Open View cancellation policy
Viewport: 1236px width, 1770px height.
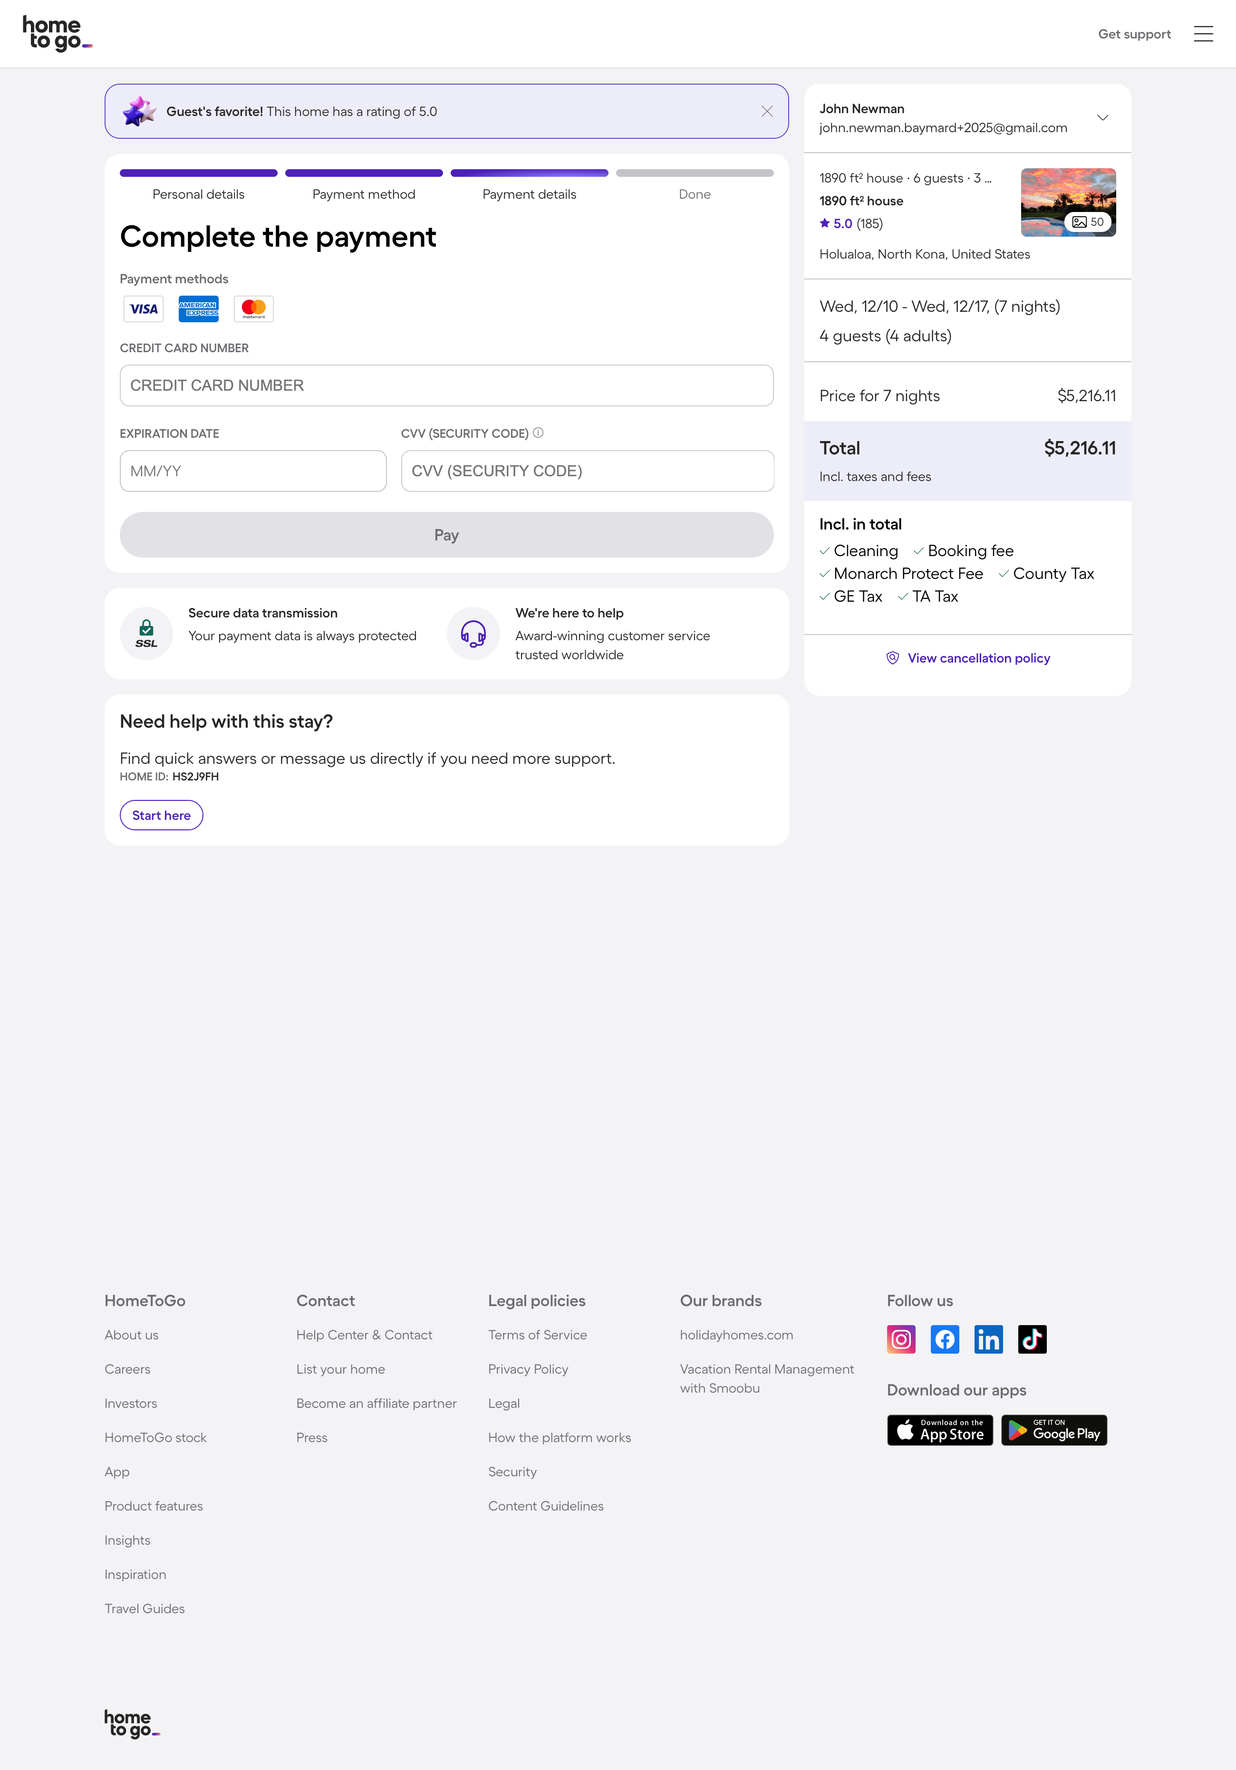click(x=978, y=658)
